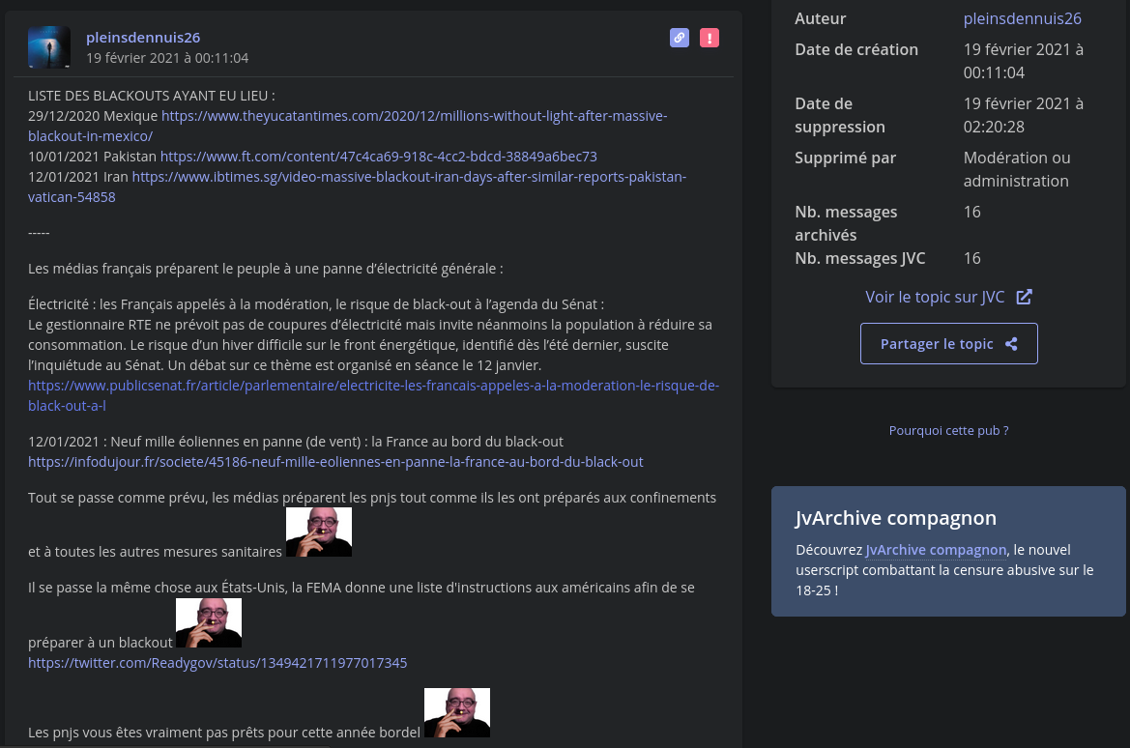Viewport: 1130px width, 748px height.
Task: Click the share icon in Partager le topic
Action: pyautogui.click(x=1011, y=344)
